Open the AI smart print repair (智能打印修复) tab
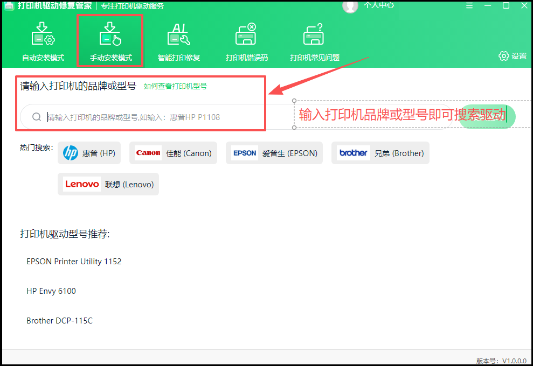Viewport: 533px width, 366px height. 179,42
